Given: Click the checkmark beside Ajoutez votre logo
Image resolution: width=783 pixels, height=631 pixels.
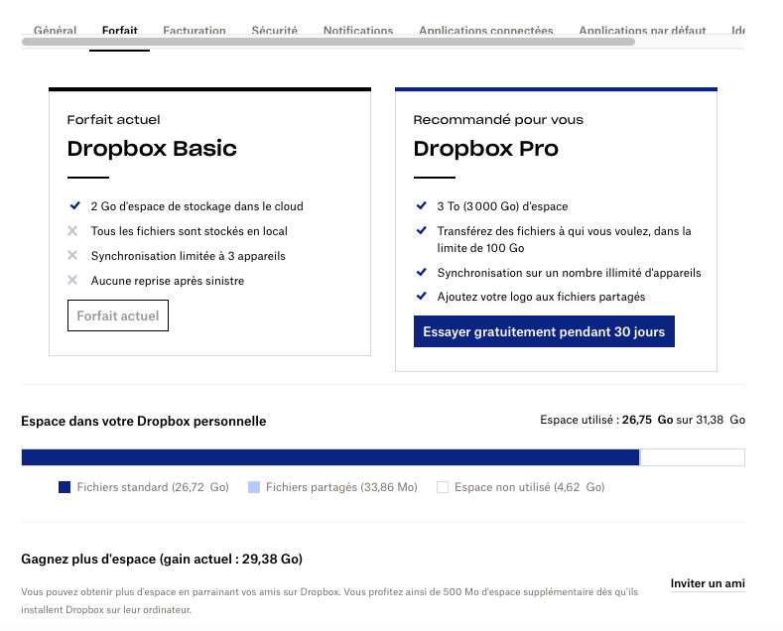Looking at the screenshot, I should 422,296.
